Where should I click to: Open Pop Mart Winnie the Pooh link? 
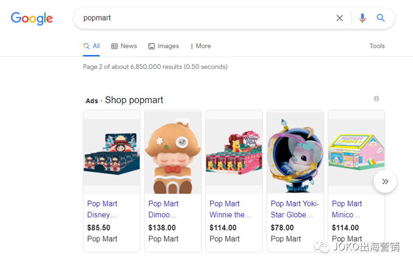230,209
